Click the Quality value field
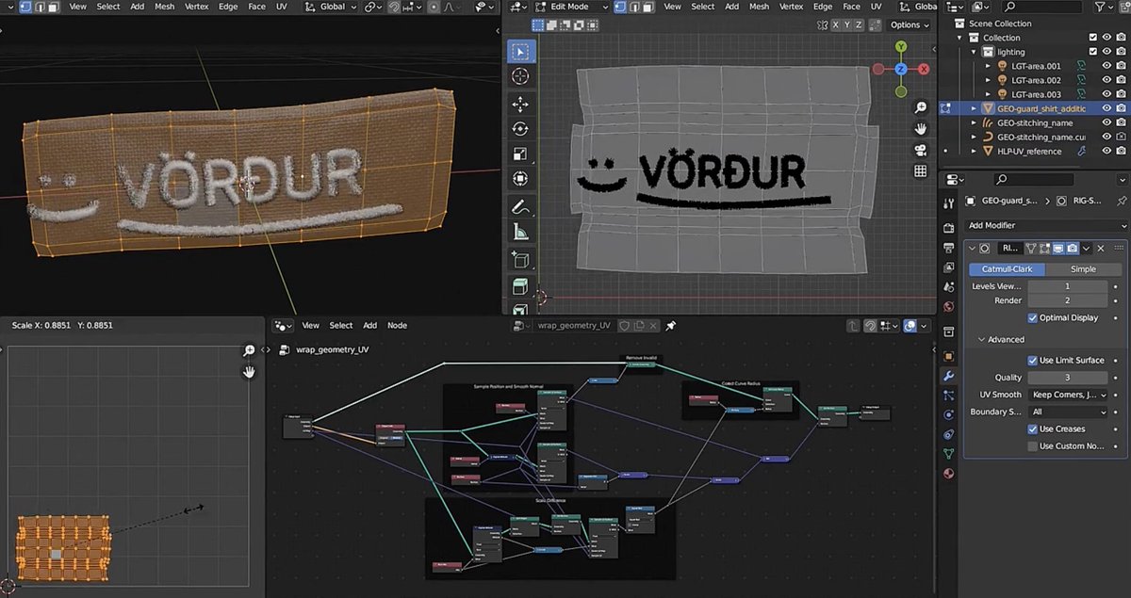 (x=1068, y=377)
